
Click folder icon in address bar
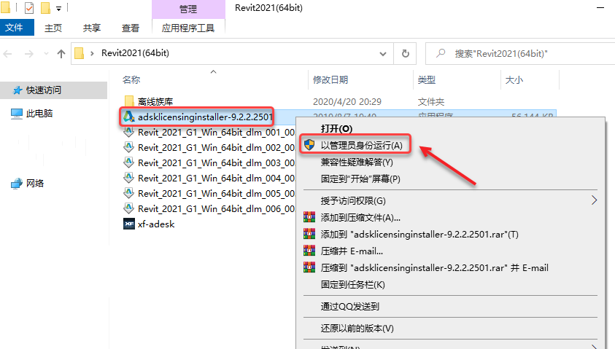tap(80, 53)
